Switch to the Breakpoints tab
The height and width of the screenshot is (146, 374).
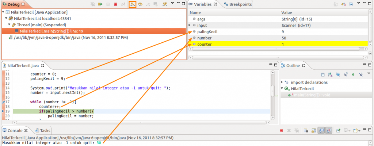point(237,4)
